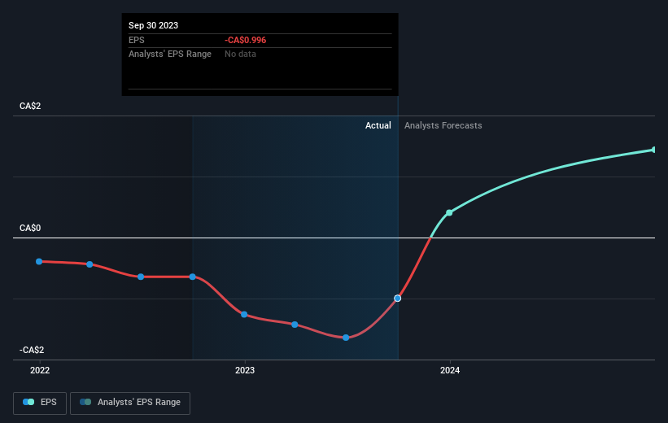Viewport: 668px width, 423px height.
Task: Click the '2022' x-axis label
Action: (x=40, y=370)
